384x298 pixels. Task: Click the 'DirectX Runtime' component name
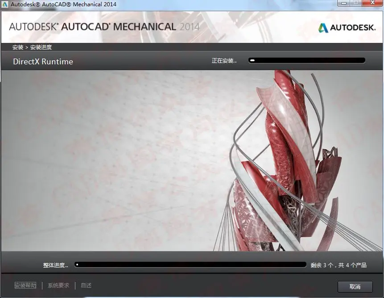pos(43,61)
